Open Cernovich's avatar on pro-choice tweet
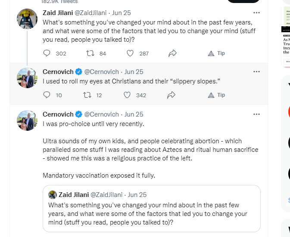Screen dimensions: 290x237 pyautogui.click(x=27, y=120)
